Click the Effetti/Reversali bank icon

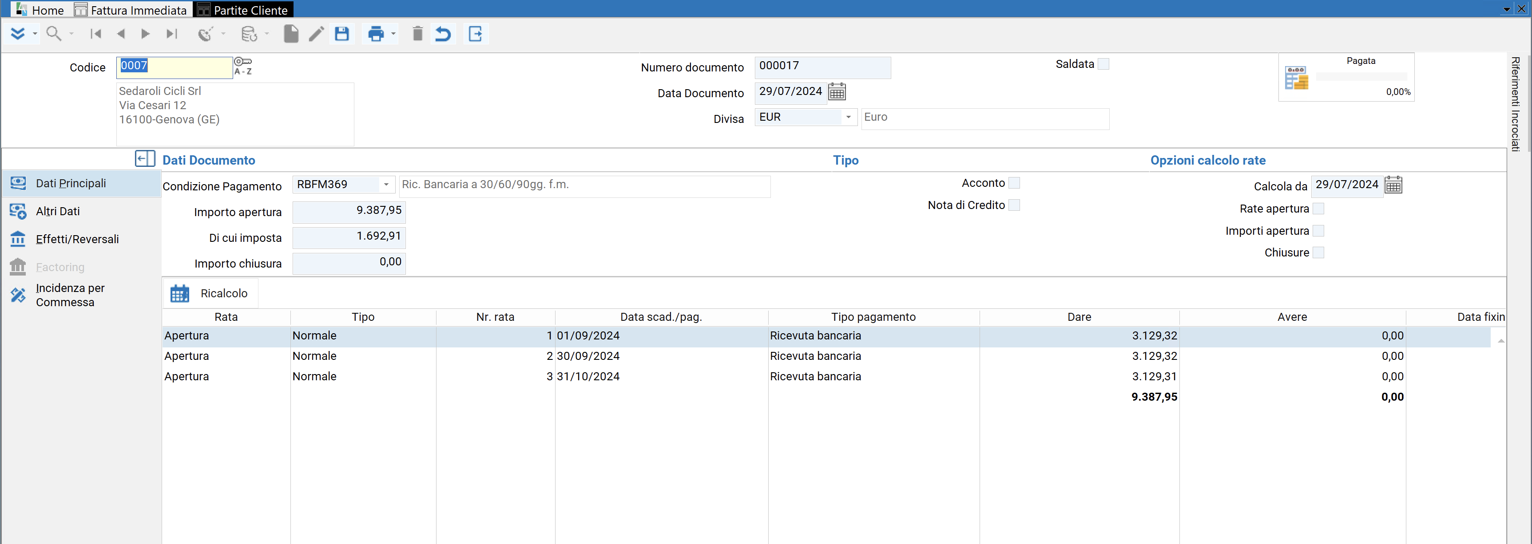(x=18, y=239)
